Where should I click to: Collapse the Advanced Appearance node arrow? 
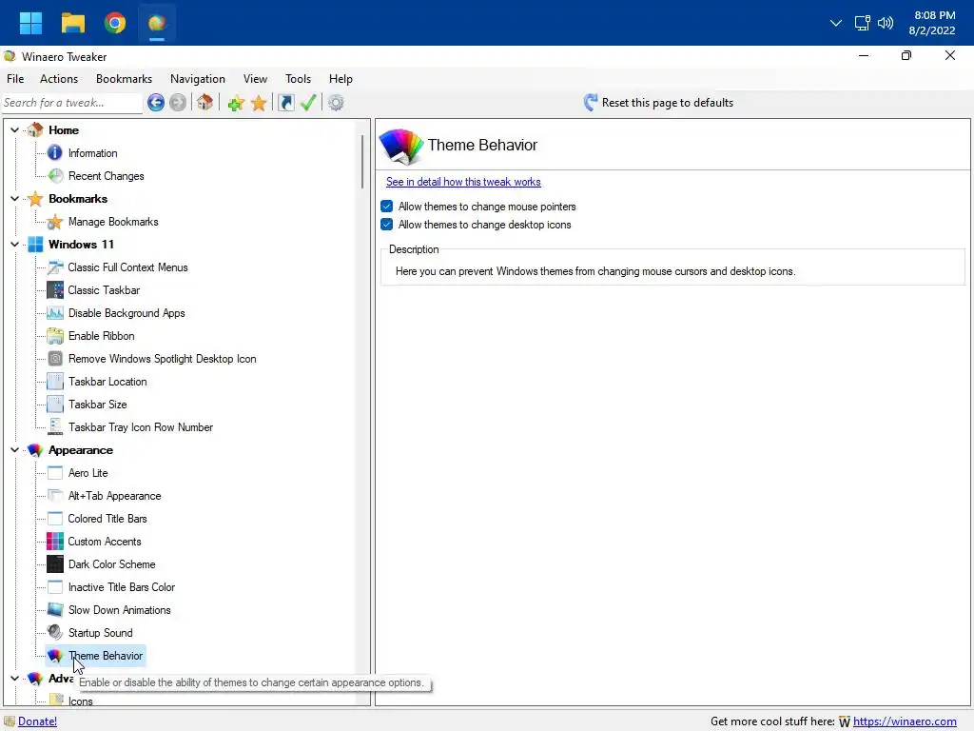tap(14, 678)
